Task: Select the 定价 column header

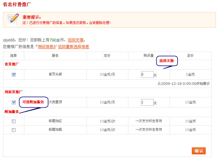Action: point(107,56)
